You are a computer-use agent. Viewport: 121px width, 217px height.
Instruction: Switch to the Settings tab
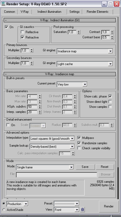74,12
